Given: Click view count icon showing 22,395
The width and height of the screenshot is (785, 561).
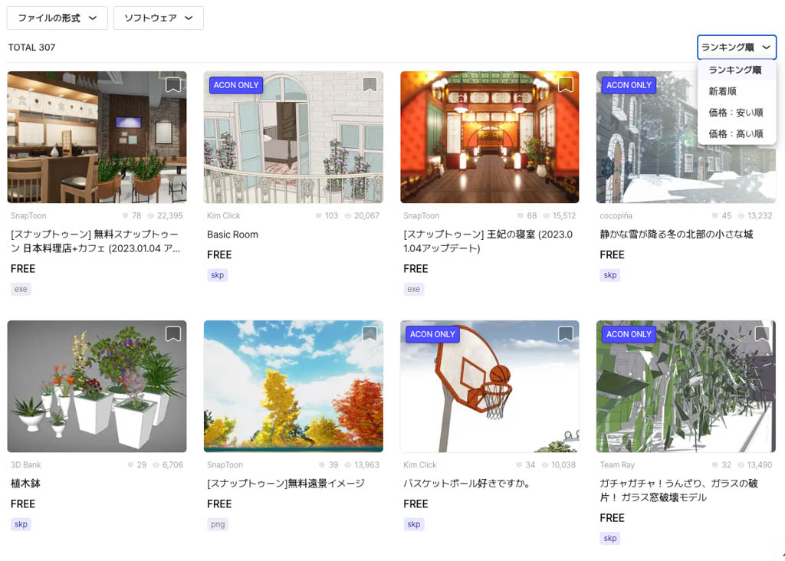Looking at the screenshot, I should pyautogui.click(x=150, y=215).
